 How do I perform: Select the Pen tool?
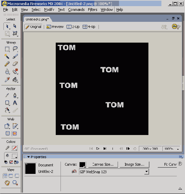[x=15, y=95]
